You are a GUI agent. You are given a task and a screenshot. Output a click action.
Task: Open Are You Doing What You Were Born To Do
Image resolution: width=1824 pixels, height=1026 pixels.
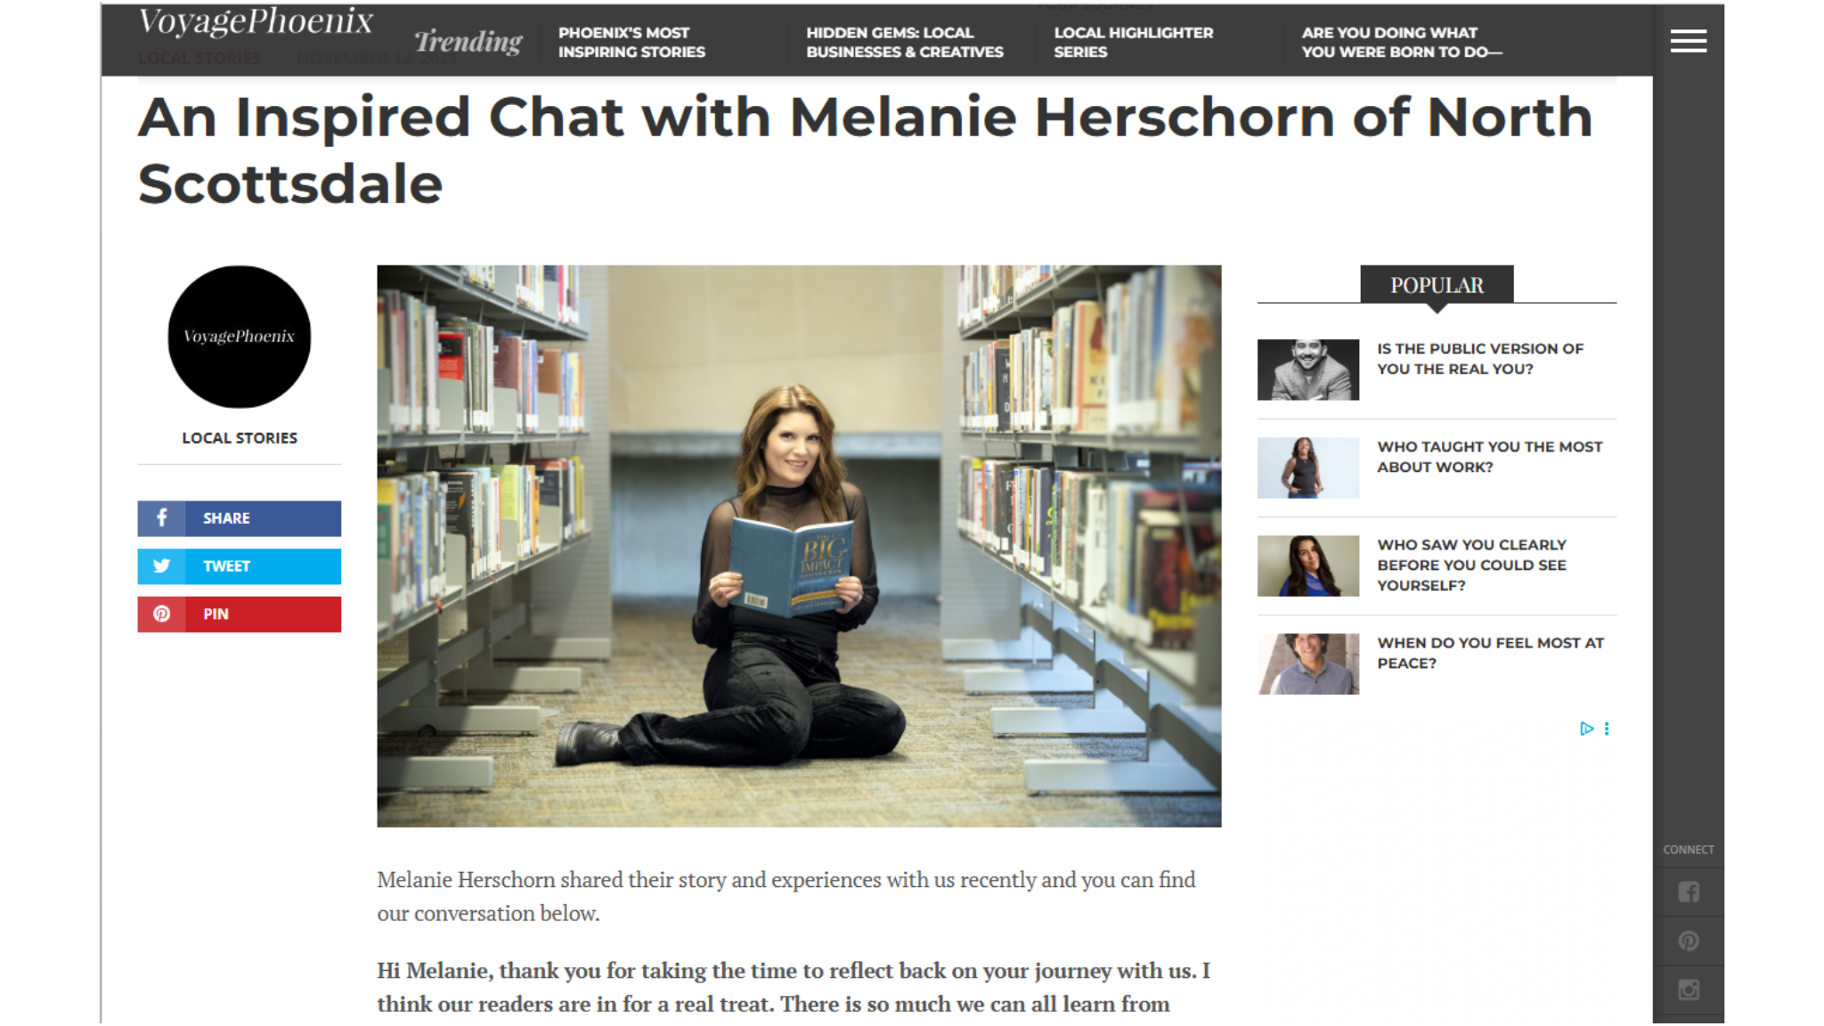coord(1401,42)
